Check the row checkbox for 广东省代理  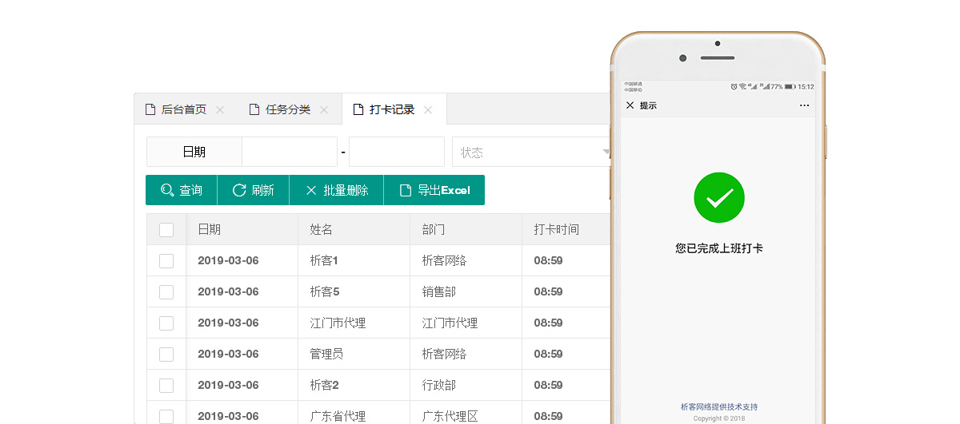pos(166,416)
